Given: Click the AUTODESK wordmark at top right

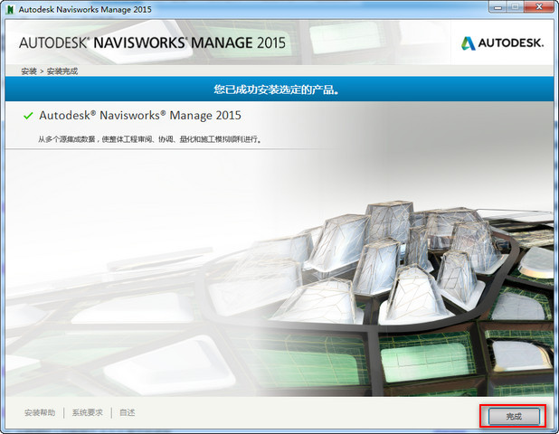Looking at the screenshot, I should coord(513,42).
